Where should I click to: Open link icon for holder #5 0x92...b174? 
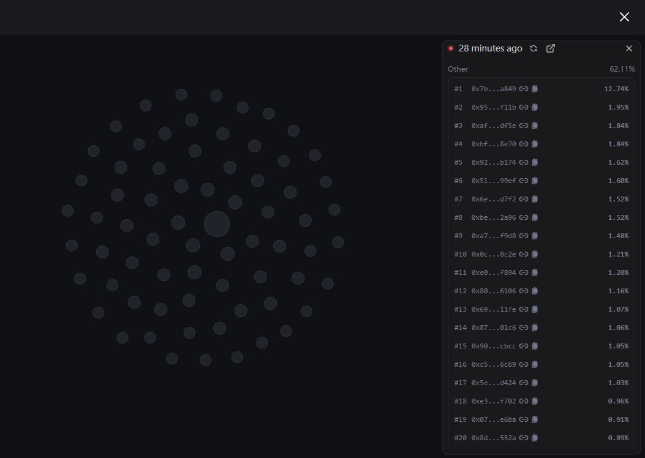(524, 162)
